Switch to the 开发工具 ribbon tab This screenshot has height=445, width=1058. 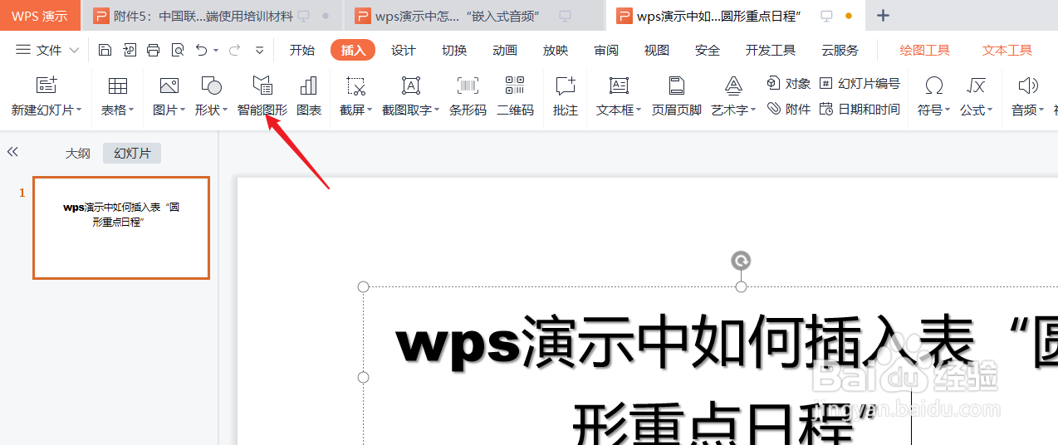click(x=771, y=50)
